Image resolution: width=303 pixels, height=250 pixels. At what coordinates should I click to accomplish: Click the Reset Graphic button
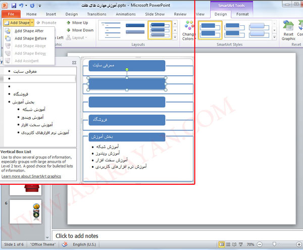[x=288, y=31]
